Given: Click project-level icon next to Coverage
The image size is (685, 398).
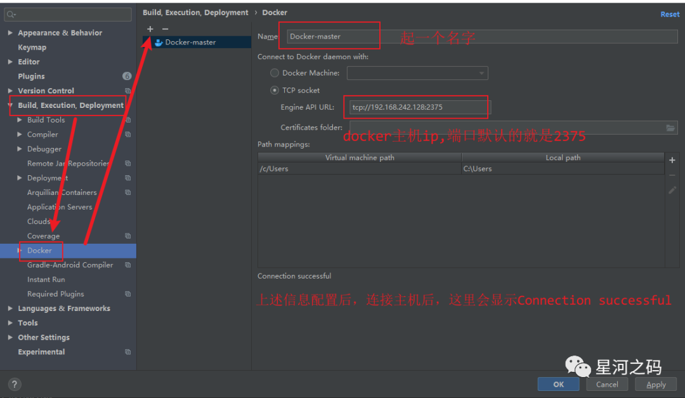Looking at the screenshot, I should pos(128,235).
